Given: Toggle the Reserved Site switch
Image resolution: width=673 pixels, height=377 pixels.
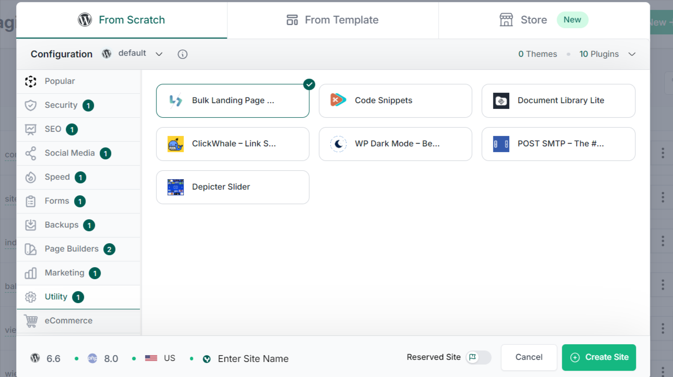Looking at the screenshot, I should (478, 357).
